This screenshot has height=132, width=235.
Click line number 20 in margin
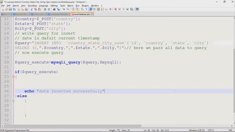(6, 62)
